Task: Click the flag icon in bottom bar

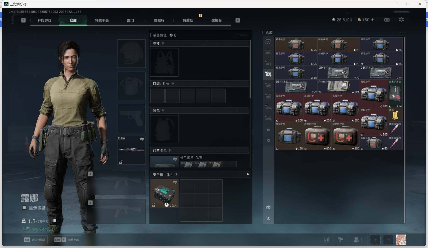Action: [341, 240]
